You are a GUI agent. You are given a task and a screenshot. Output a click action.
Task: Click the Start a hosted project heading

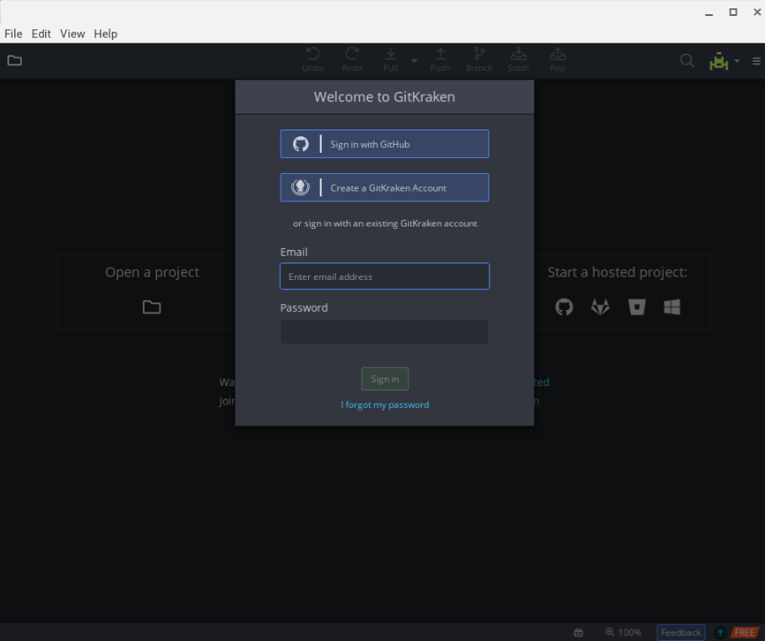[617, 272]
